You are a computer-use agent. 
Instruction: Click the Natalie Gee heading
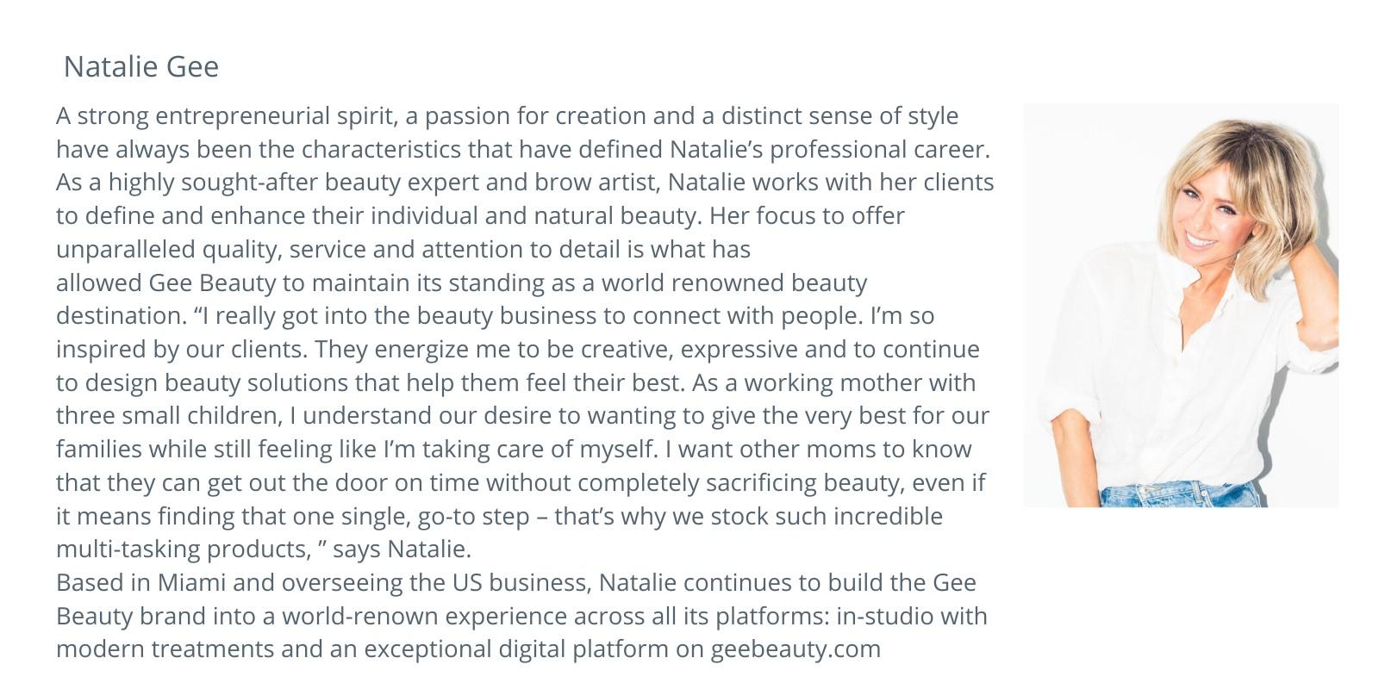[x=141, y=67]
